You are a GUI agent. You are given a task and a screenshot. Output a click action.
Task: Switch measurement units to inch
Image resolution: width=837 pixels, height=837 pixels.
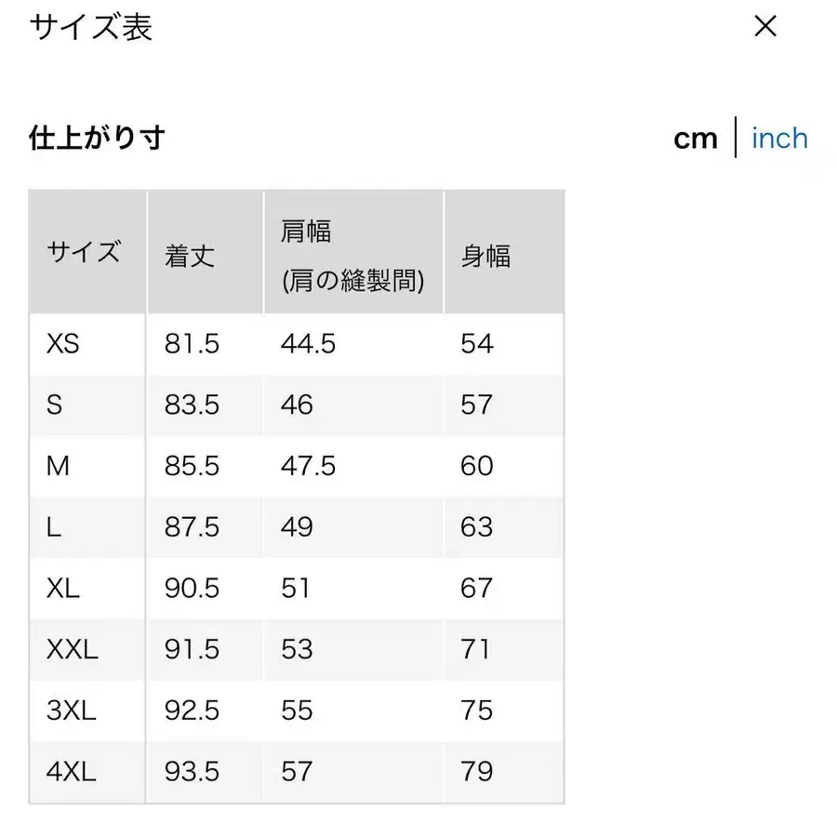(x=779, y=138)
